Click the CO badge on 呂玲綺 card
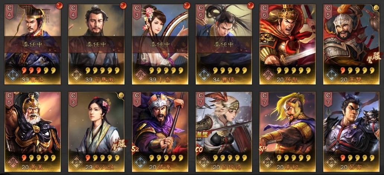 click(x=199, y=150)
